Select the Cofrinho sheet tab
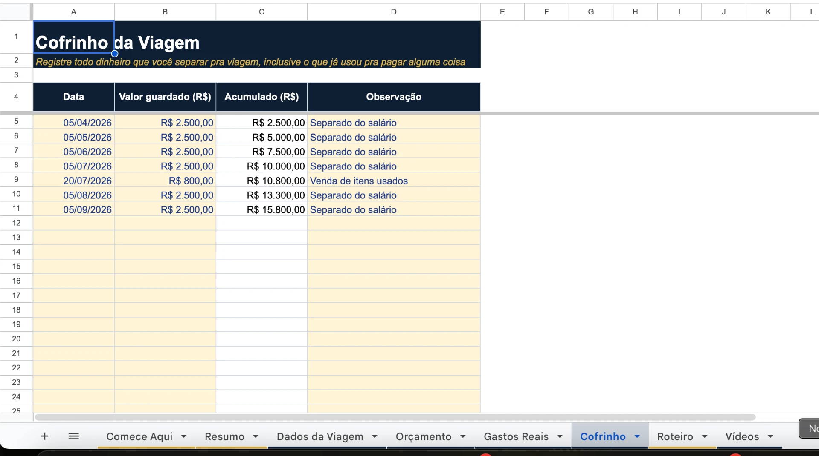This screenshot has width=819, height=456. pyautogui.click(x=603, y=436)
